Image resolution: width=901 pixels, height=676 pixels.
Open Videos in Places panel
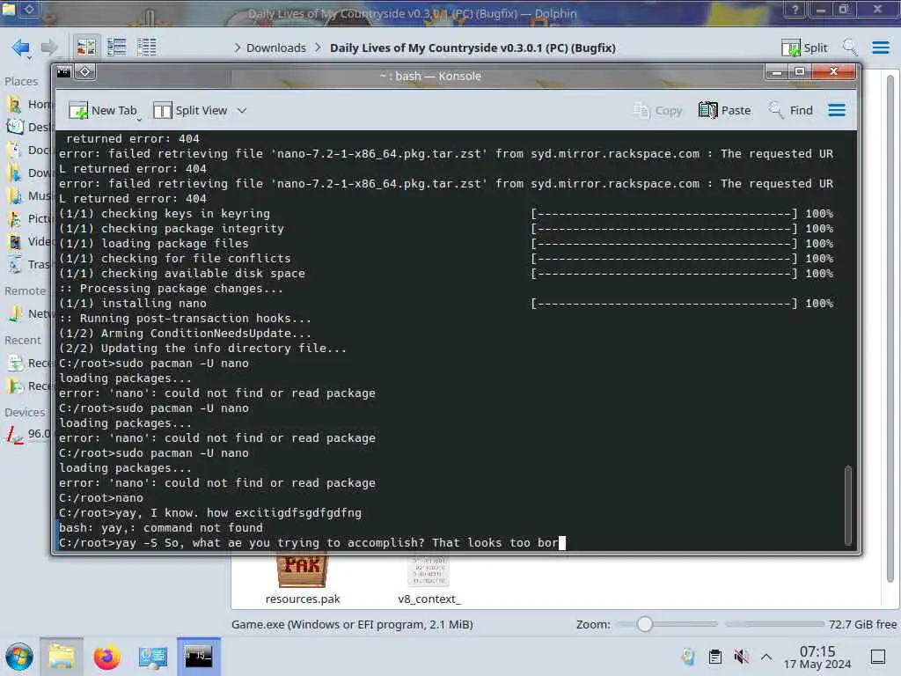point(29,241)
